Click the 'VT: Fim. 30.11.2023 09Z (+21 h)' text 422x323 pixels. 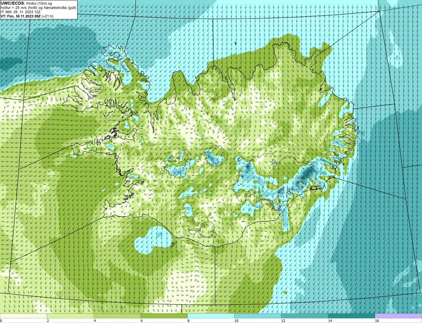point(27,16)
